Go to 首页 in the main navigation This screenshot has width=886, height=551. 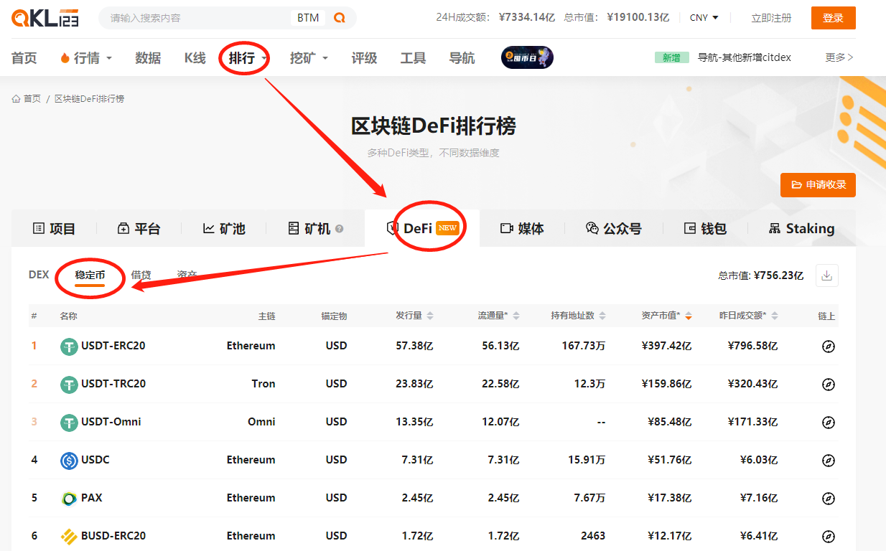point(24,58)
